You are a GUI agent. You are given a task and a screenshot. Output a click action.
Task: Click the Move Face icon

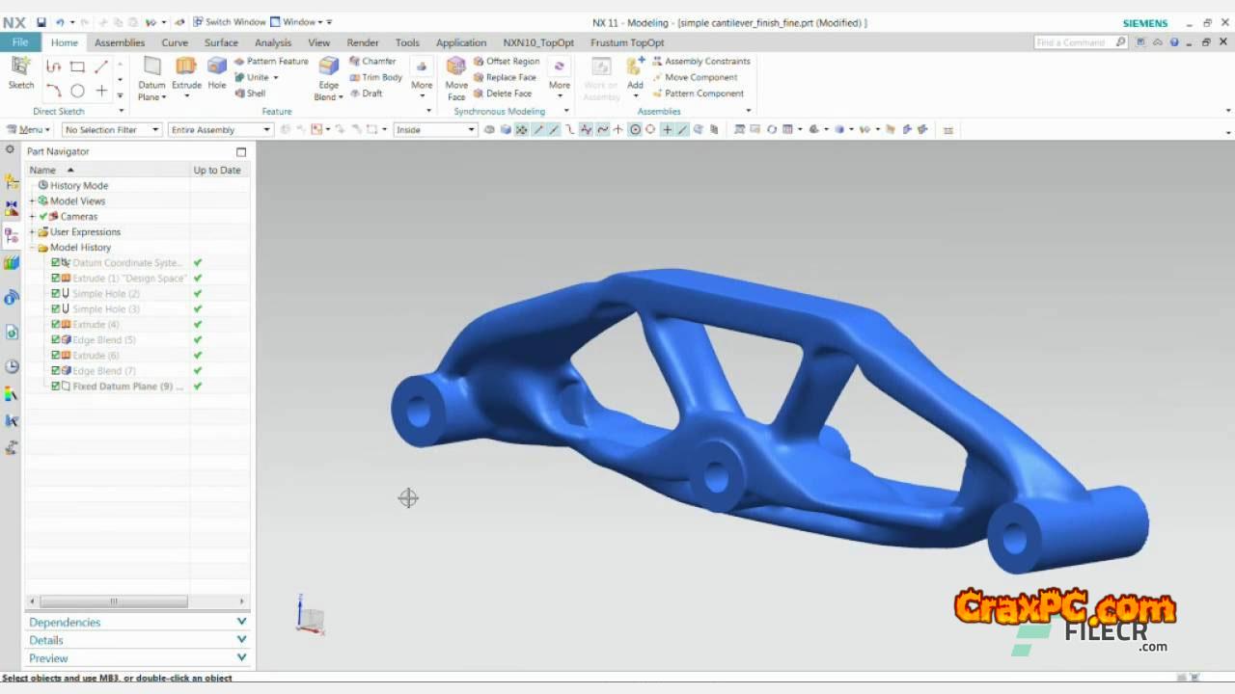456,67
